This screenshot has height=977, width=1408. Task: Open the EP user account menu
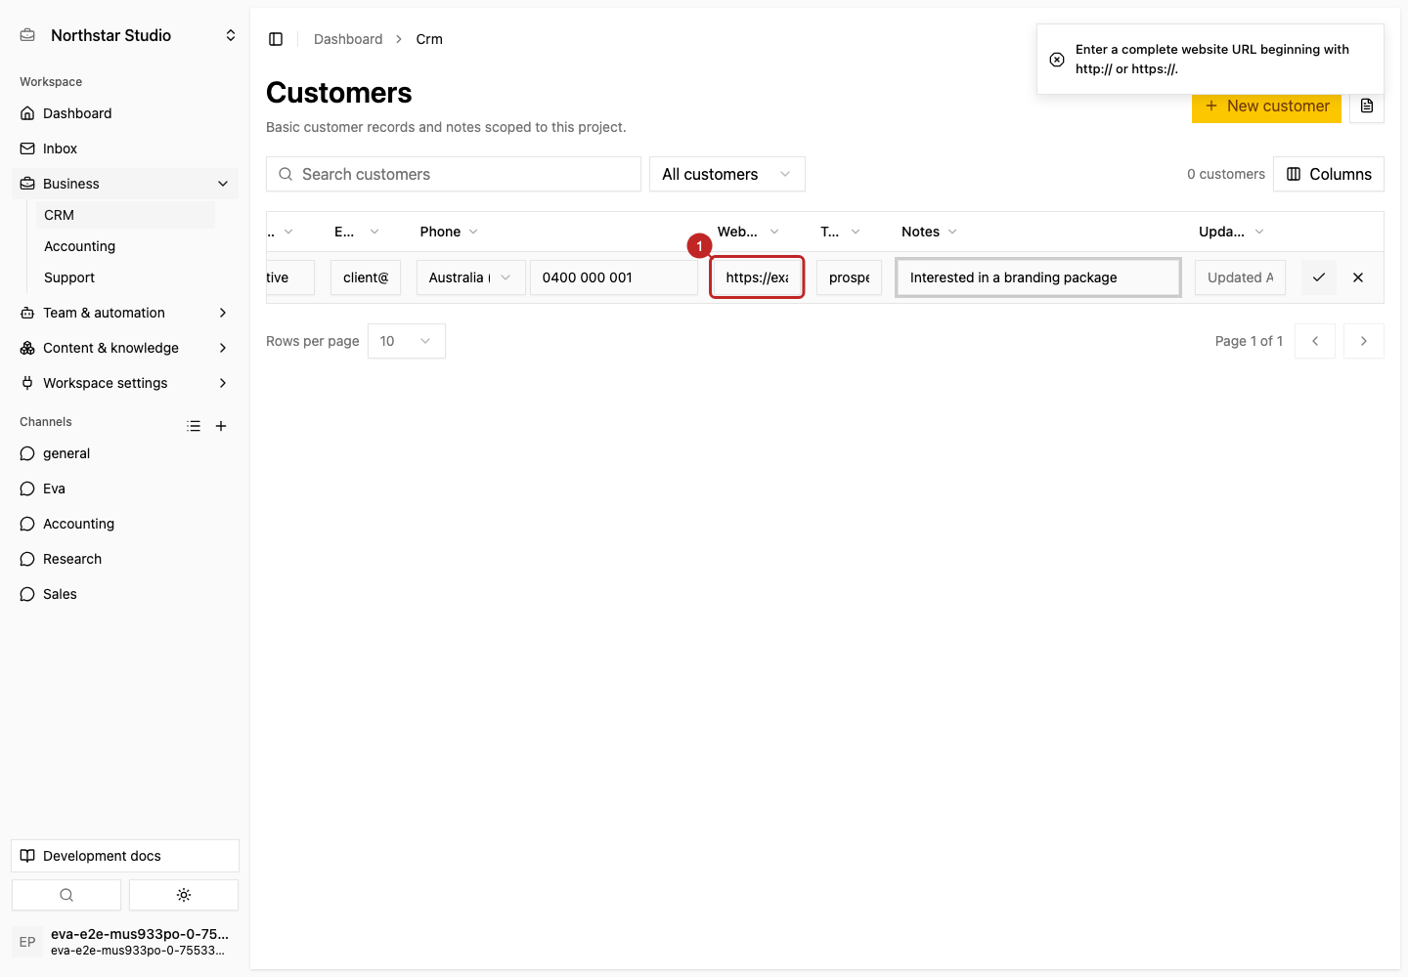(x=125, y=942)
